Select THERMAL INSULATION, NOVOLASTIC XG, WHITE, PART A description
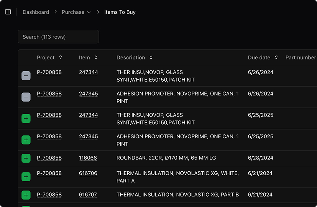 click(177, 177)
